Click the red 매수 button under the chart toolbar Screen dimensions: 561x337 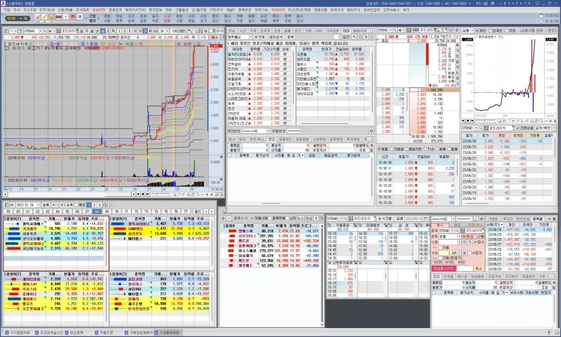(x=214, y=37)
